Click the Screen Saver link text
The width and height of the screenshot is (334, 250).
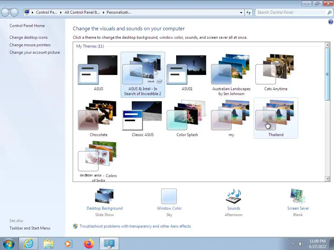click(298, 208)
